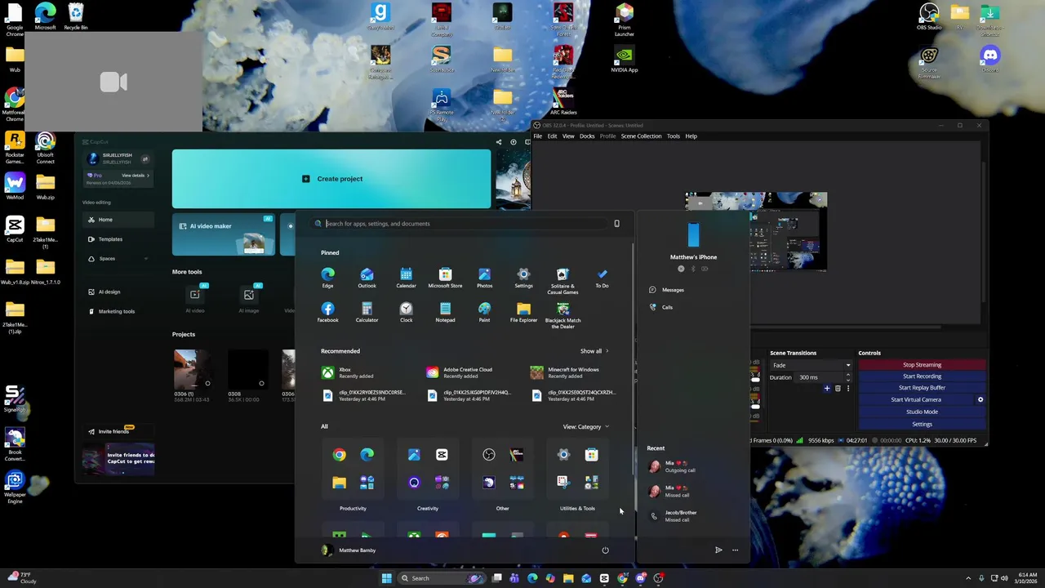1045x588 pixels.
Task: Launch the To Do app
Action: pos(602,278)
